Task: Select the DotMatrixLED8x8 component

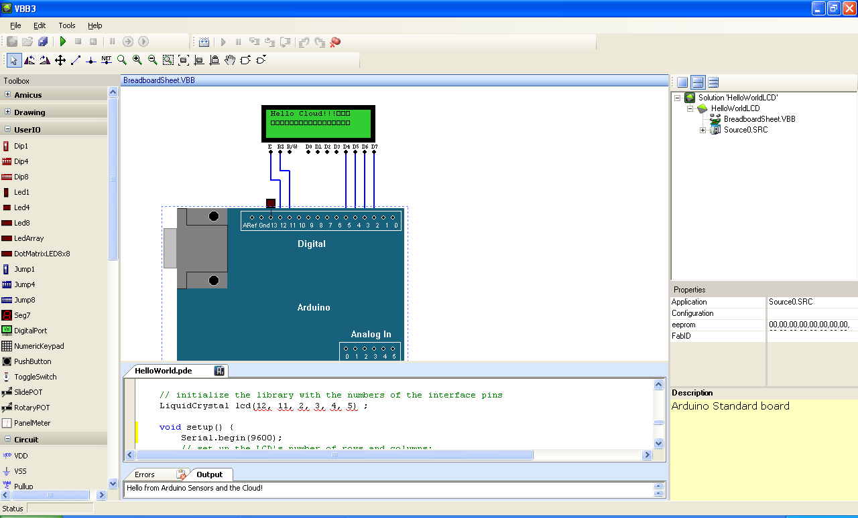Action: (x=42, y=254)
